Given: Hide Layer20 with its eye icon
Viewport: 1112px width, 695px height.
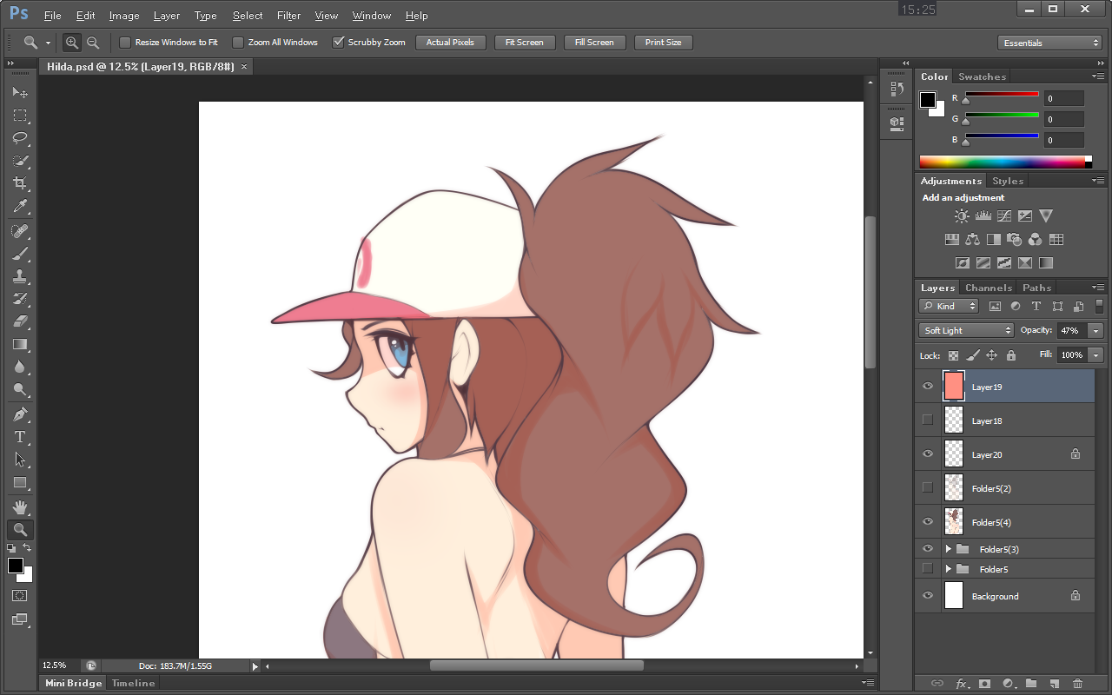Looking at the screenshot, I should pyautogui.click(x=928, y=454).
